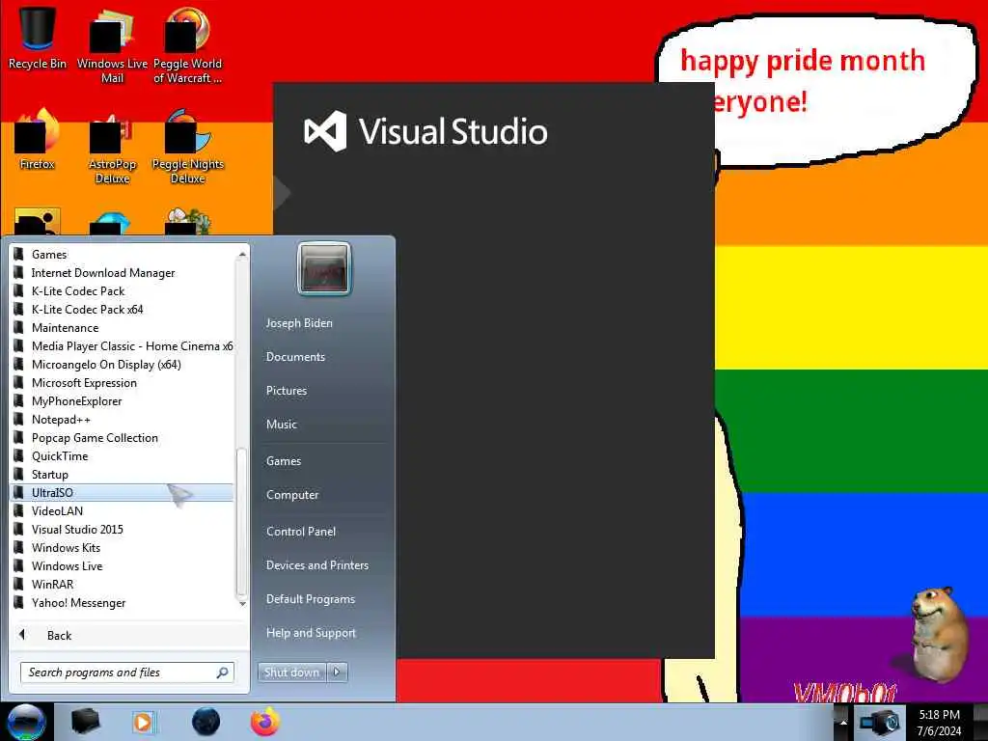Click the magnifier icon in the search box
The height and width of the screenshot is (741, 988).
pyautogui.click(x=223, y=672)
